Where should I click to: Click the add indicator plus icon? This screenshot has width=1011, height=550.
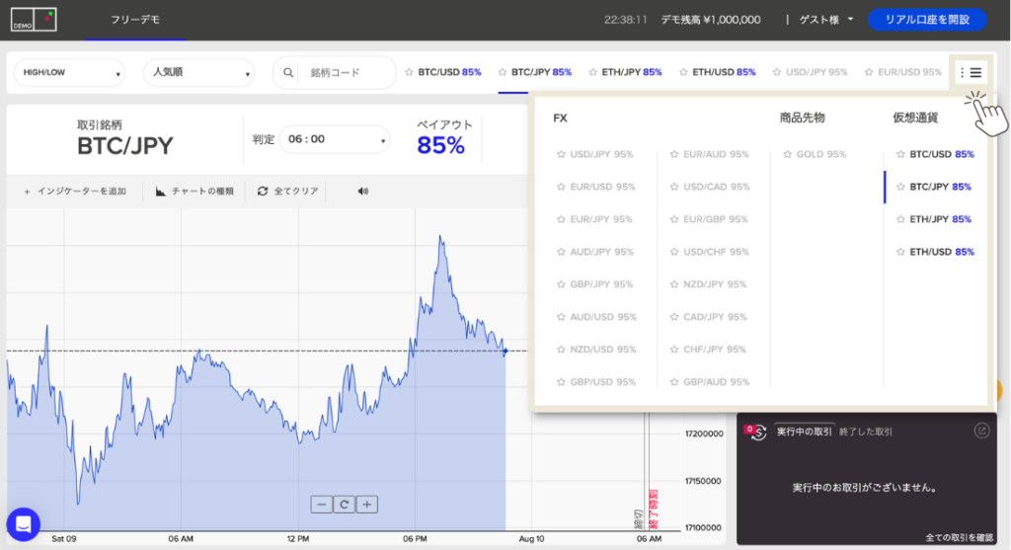(27, 192)
